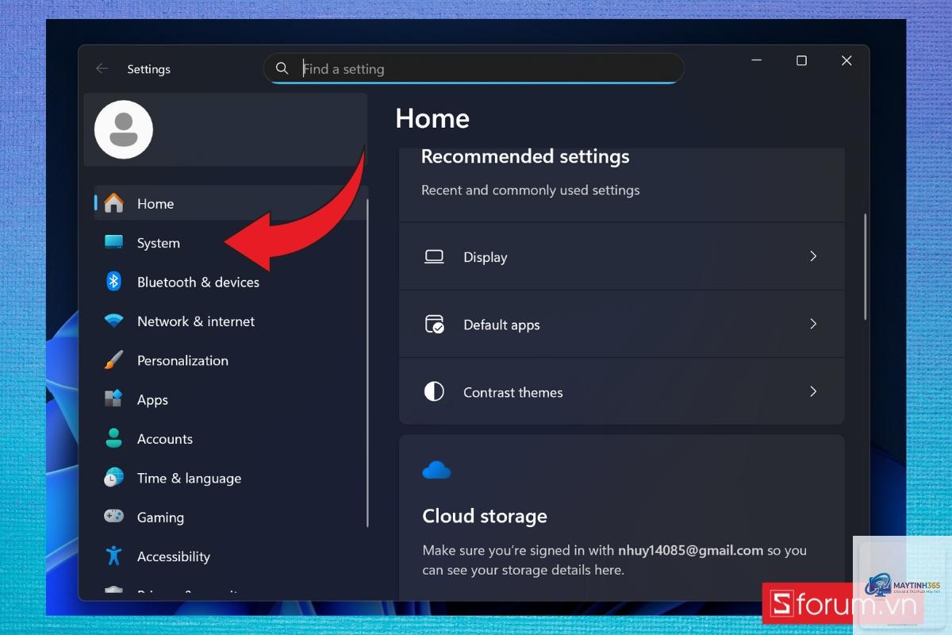Click the nhuy14085@gmail.com email text

690,550
